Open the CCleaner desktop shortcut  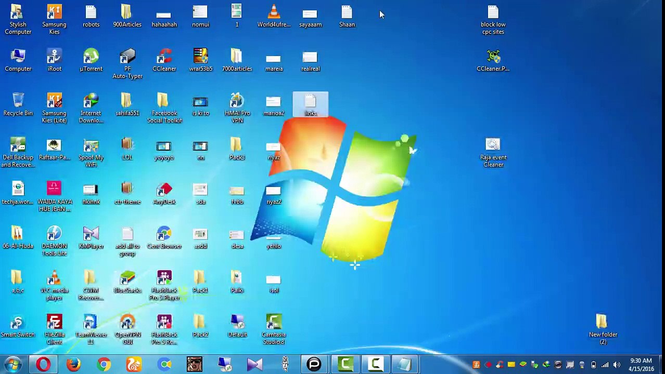[x=164, y=60]
